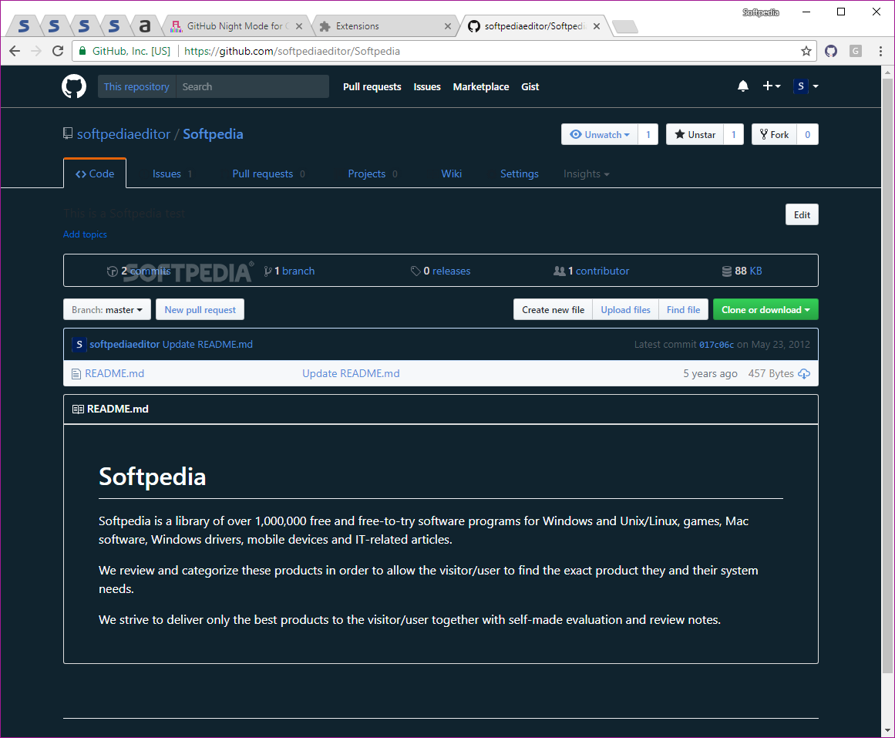Open the pinned tab with letter a
This screenshot has height=738, width=895.
[145, 26]
